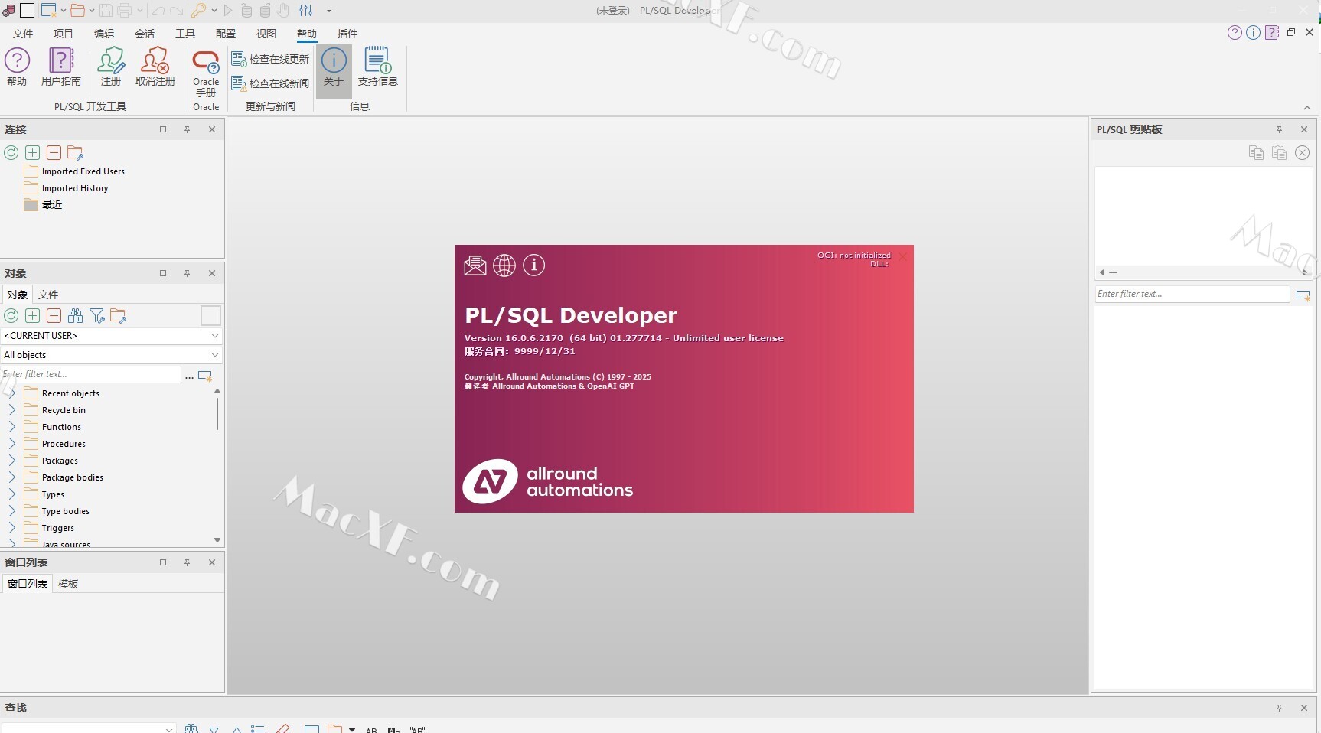Screen dimensions: 1321x733
Task: Open the All objects filter dropdown
Action: pyautogui.click(x=112, y=355)
